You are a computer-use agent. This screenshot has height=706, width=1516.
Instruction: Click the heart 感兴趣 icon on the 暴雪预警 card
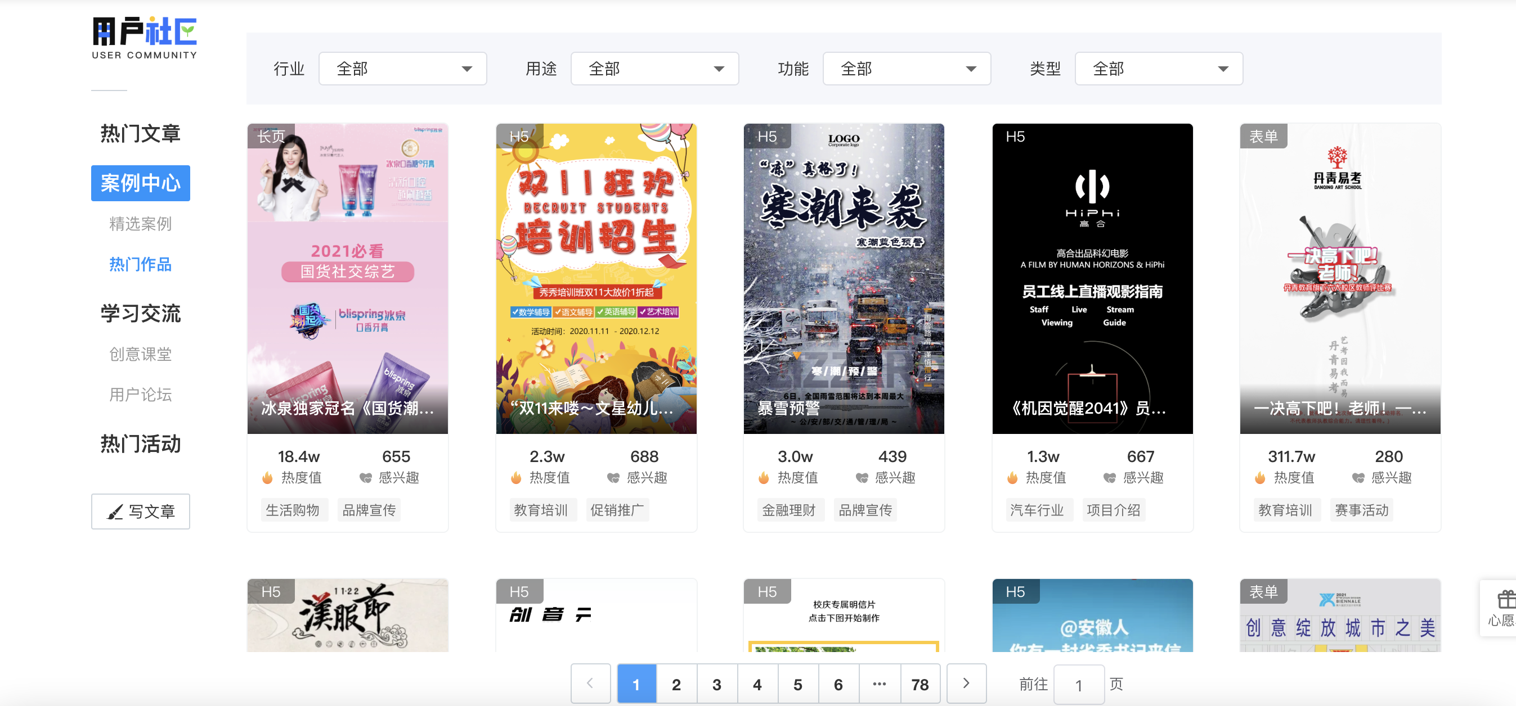862,478
